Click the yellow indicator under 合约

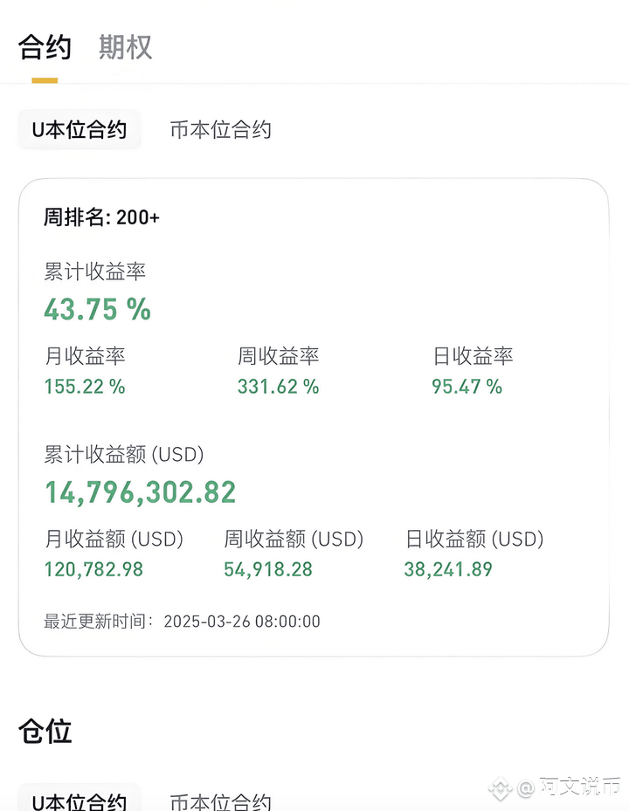coord(45,80)
